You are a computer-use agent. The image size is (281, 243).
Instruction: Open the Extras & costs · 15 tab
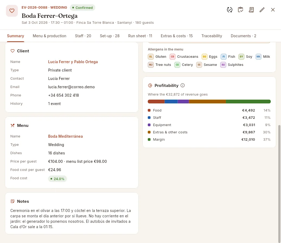(x=177, y=36)
